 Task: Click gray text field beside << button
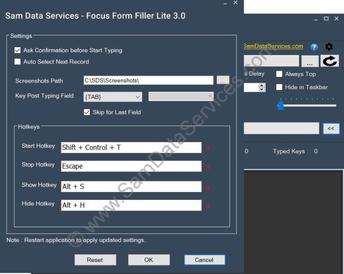282,128
